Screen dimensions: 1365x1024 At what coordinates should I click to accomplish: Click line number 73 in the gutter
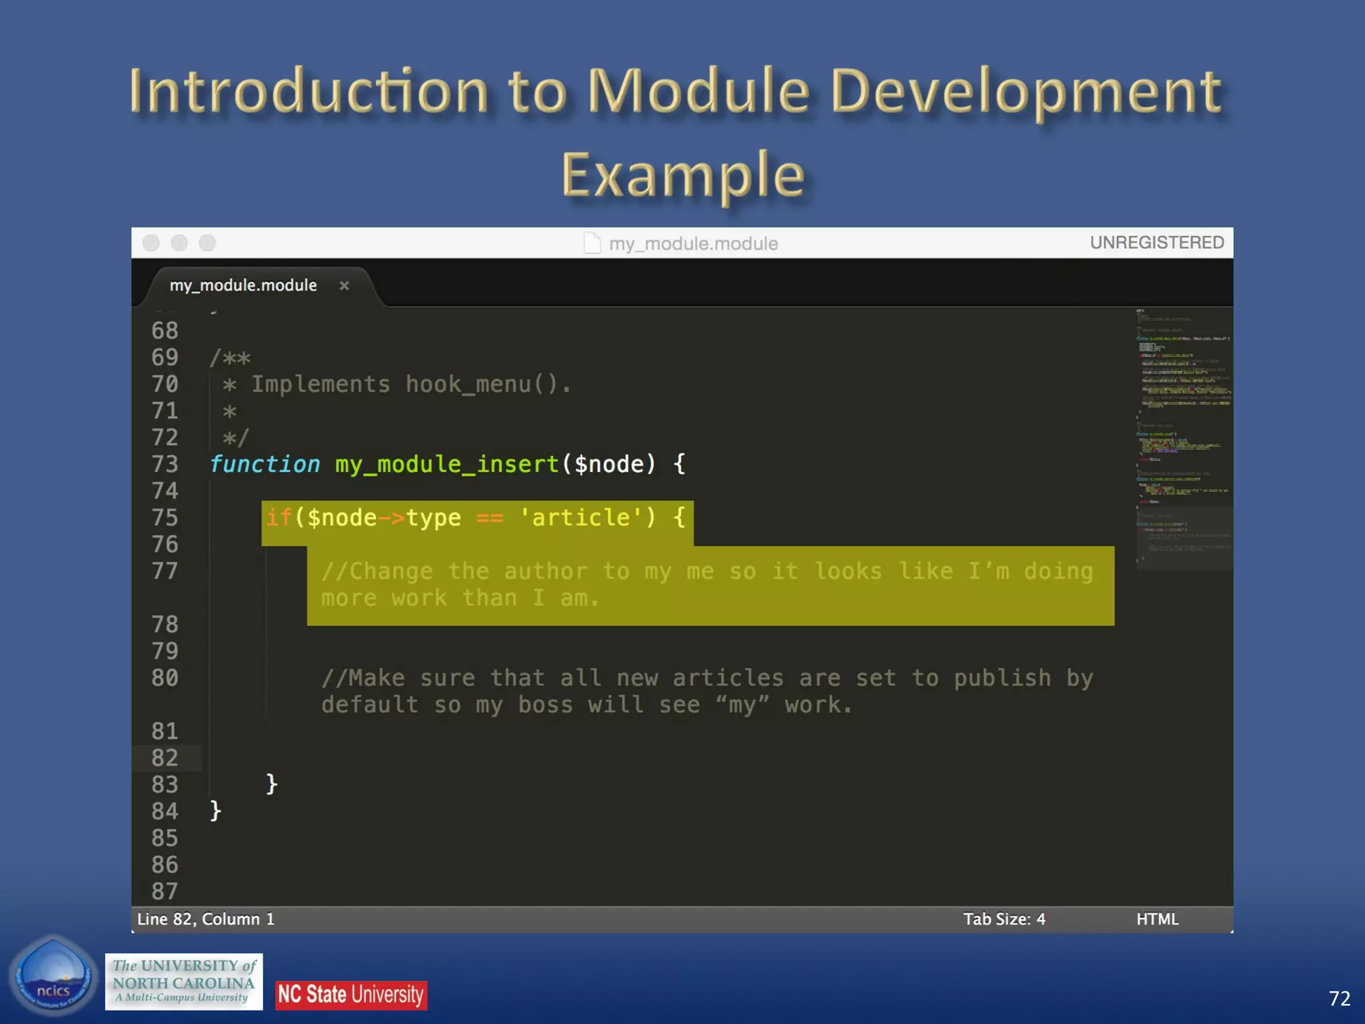(165, 464)
